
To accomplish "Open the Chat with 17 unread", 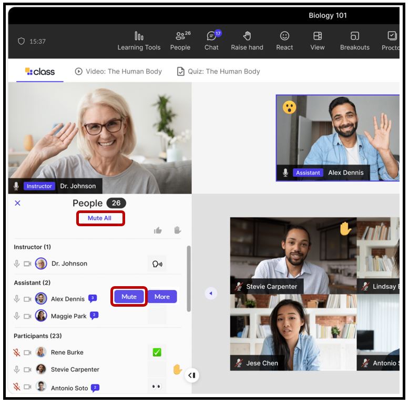I will coord(212,41).
